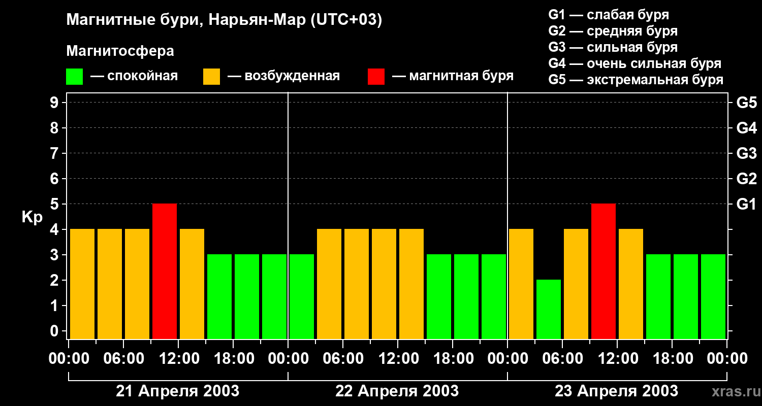Select the first green bar of 22 Апреля

click(302, 296)
